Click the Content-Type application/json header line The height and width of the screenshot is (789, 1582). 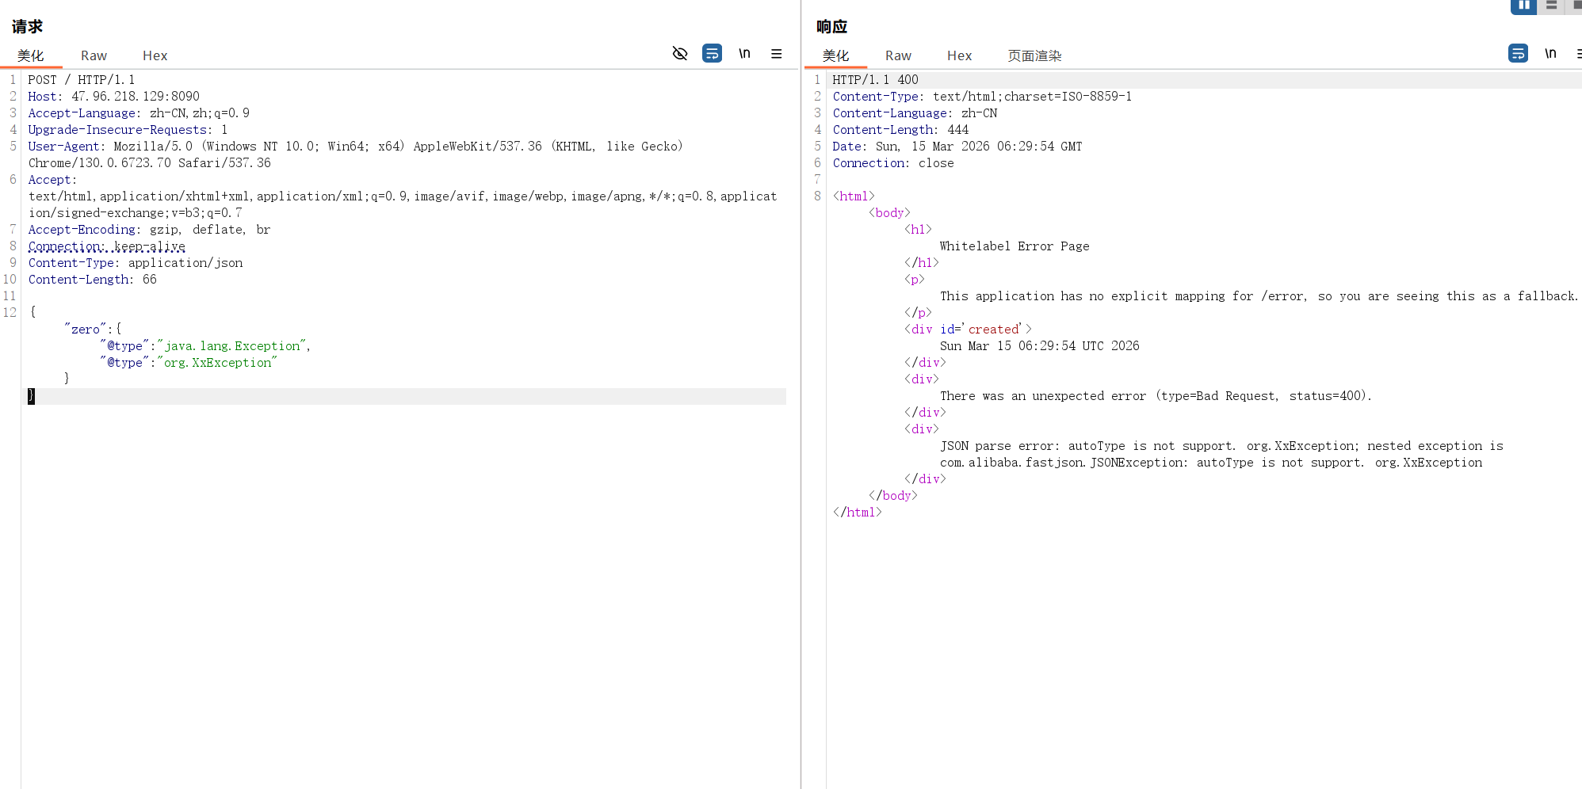pyautogui.click(x=136, y=263)
